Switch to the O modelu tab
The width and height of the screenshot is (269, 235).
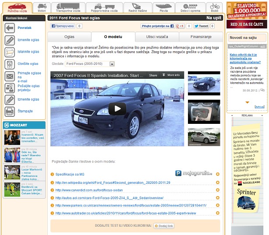tap(113, 37)
